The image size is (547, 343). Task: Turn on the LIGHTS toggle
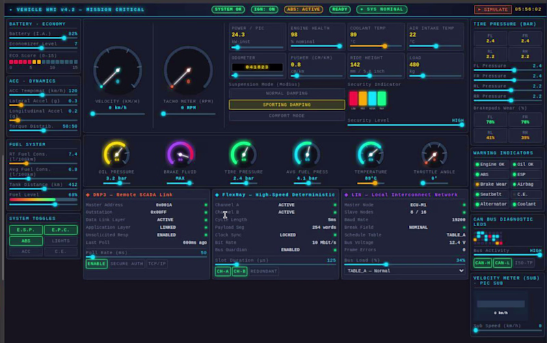(61, 241)
